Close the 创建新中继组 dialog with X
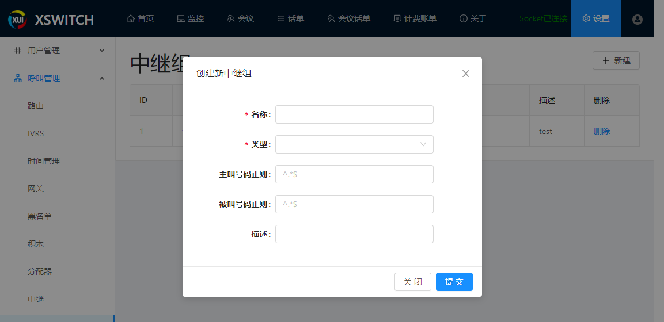The height and width of the screenshot is (322, 664). tap(466, 74)
